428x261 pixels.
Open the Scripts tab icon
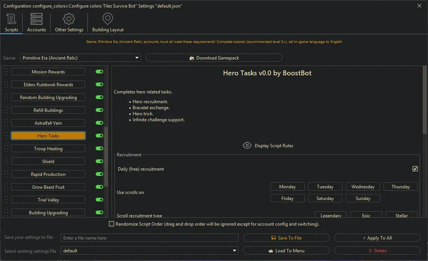[x=11, y=19]
